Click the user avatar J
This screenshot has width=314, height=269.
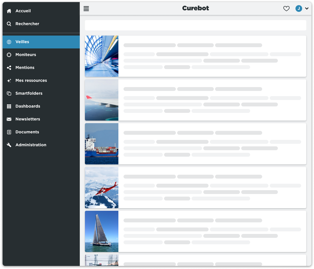[x=299, y=9]
